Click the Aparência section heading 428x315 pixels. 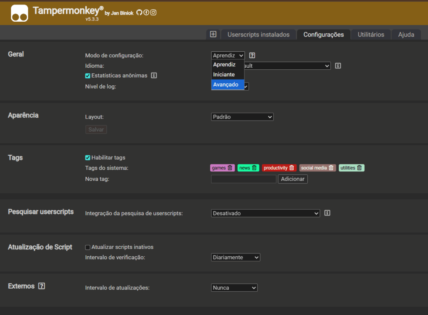[x=23, y=115]
